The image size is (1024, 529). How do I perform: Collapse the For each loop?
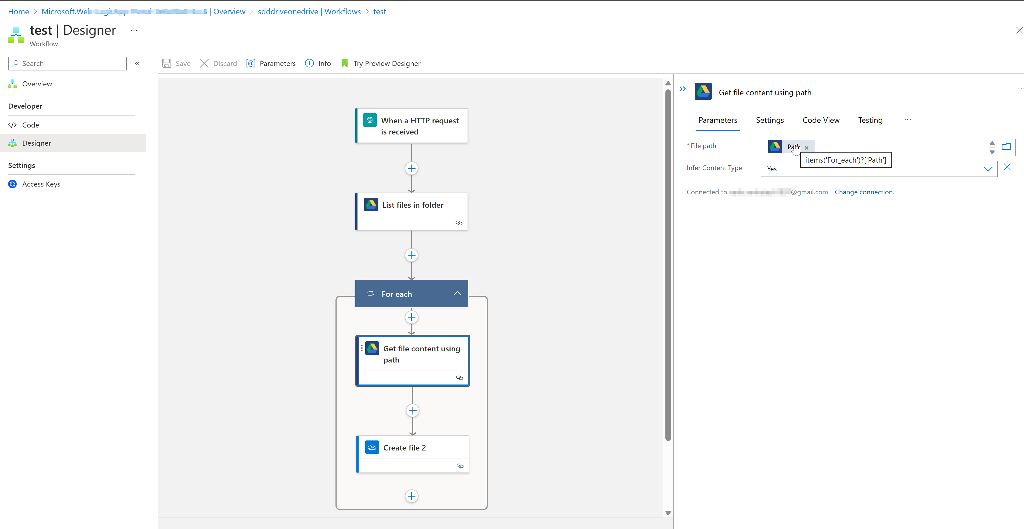click(x=457, y=294)
